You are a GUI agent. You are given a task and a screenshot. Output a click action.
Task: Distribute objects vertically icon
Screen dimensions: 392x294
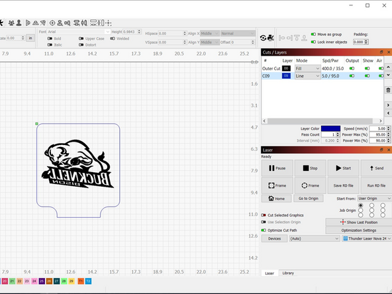point(77,23)
